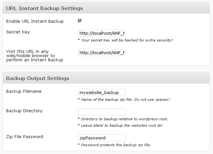Click 'Password protects the backup zip file' note
The width and height of the screenshot is (213, 154).
click(114, 145)
